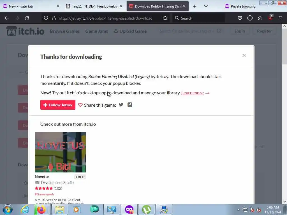287x215 pixels.
Task: Select Download Roblox Filtering Disabled tab
Action: pyautogui.click(x=158, y=6)
